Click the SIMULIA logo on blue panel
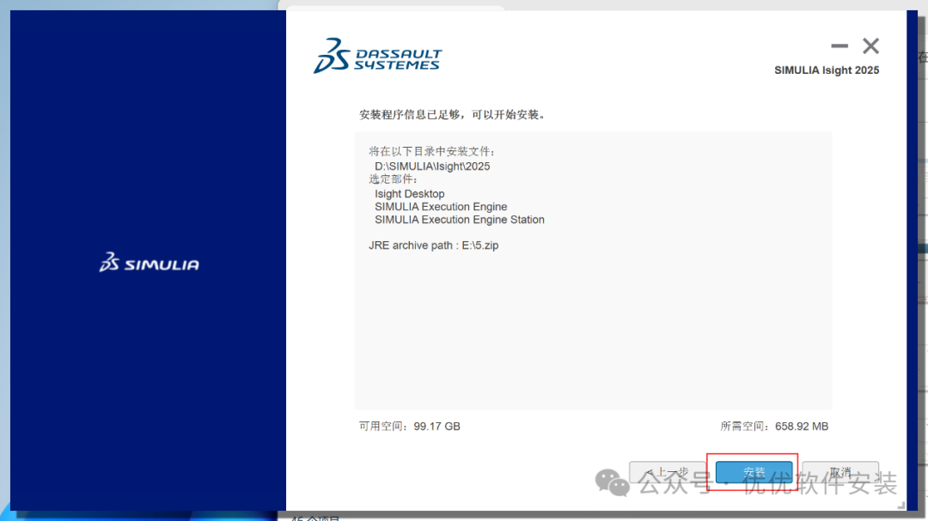 point(149,264)
